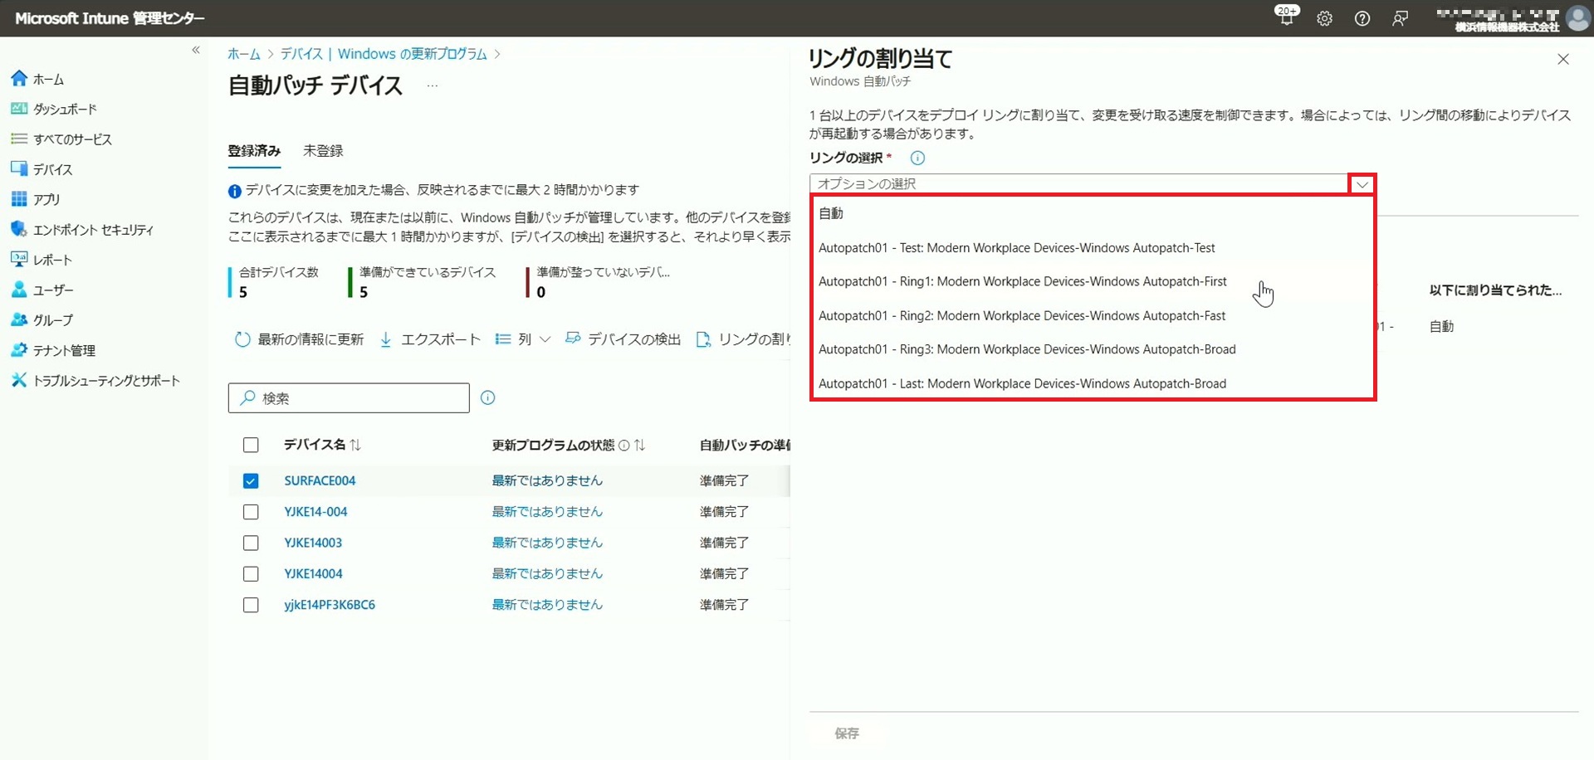
Task: Open the help question mark icon
Action: coord(1362,18)
